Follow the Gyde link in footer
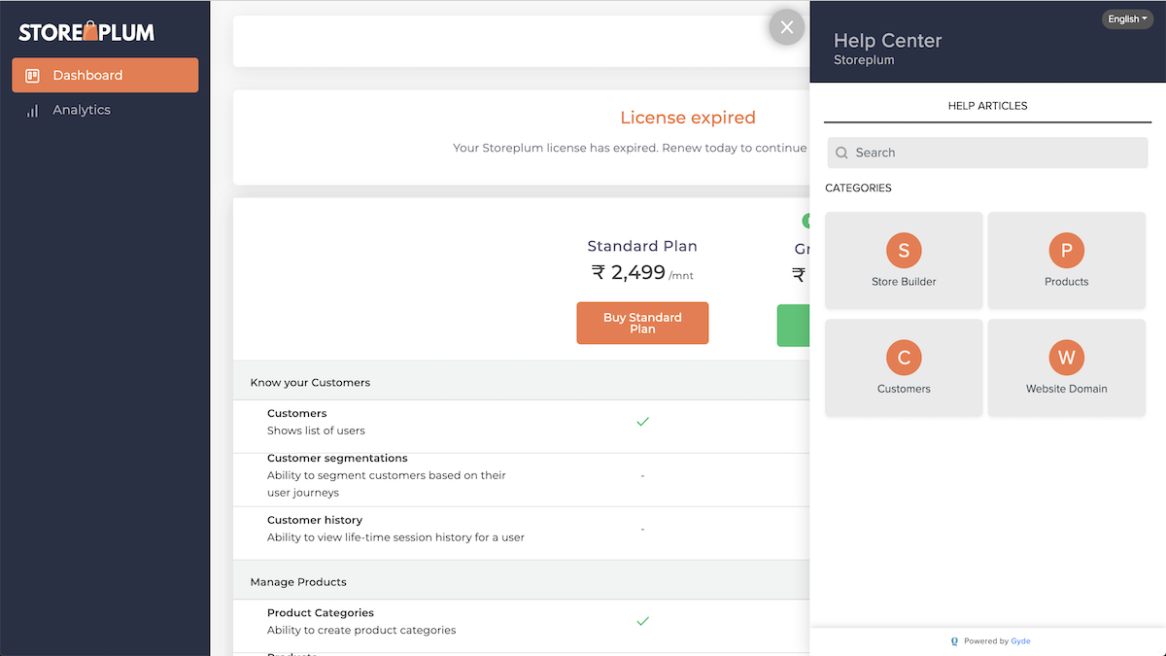 pyautogui.click(x=1020, y=641)
